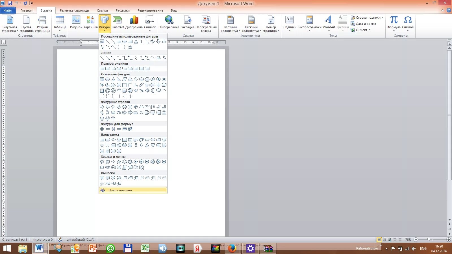The height and width of the screenshot is (254, 452).
Task: Switch to Web Layout view button
Action: pos(390,240)
